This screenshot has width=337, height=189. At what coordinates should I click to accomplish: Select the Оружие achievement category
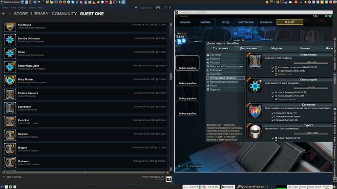pyautogui.click(x=225, y=59)
